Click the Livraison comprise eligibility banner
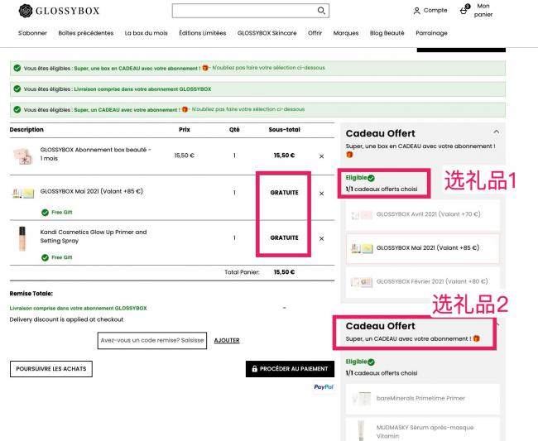 click(257, 89)
